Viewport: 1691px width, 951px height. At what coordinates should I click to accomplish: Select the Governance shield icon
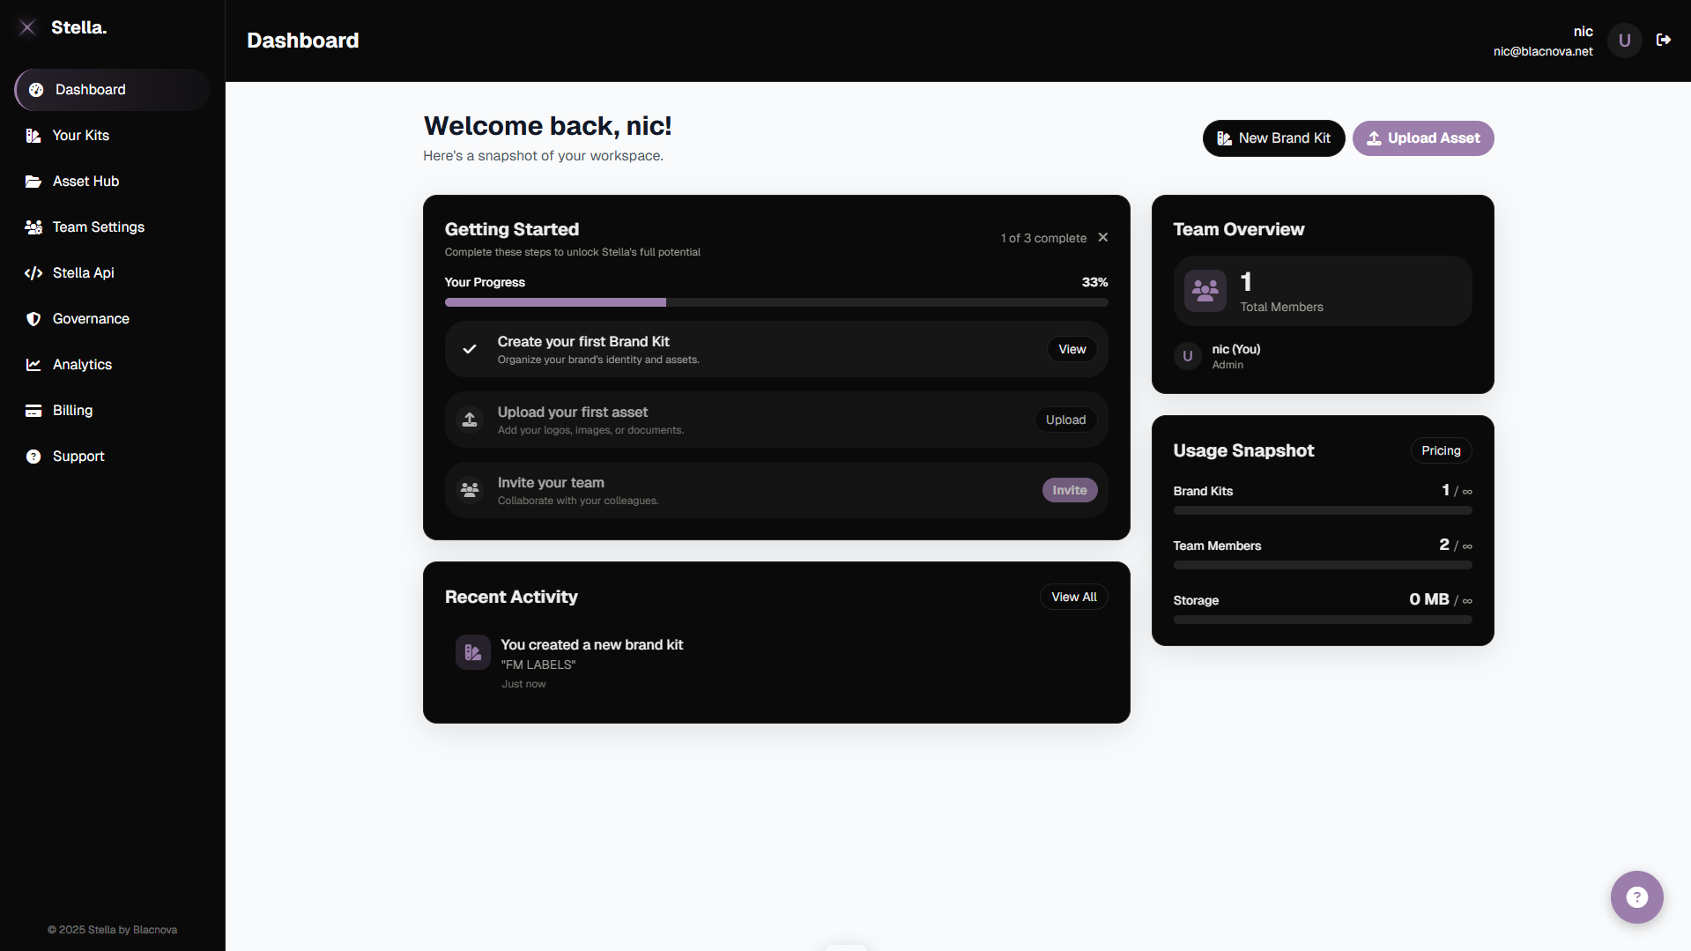[x=33, y=318]
